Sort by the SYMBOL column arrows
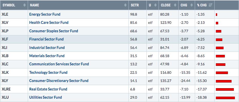Viewport: 239px width, 102px height. (24, 5)
